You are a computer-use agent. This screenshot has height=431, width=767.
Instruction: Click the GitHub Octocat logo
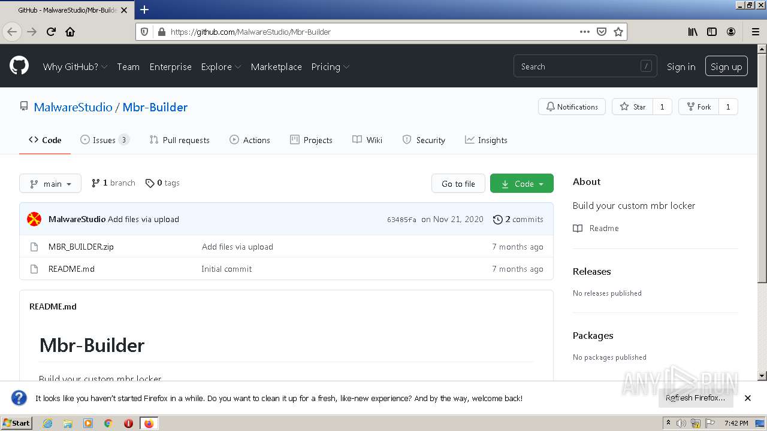(19, 66)
